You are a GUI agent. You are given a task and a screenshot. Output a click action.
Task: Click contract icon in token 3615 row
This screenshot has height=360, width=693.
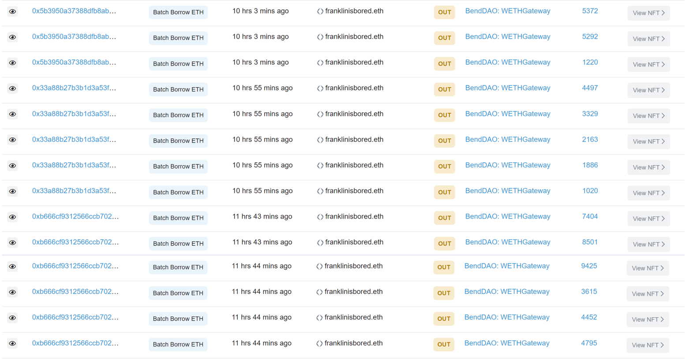(x=319, y=292)
